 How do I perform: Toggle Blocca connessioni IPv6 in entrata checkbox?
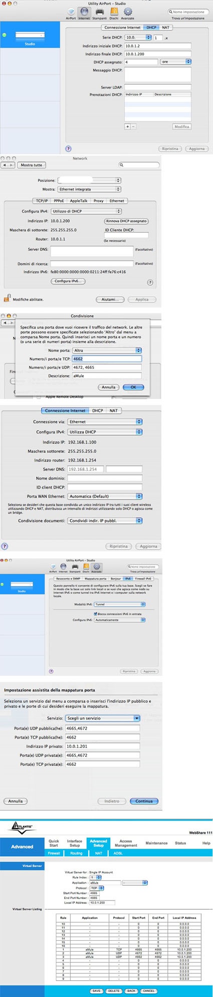(x=96, y=614)
